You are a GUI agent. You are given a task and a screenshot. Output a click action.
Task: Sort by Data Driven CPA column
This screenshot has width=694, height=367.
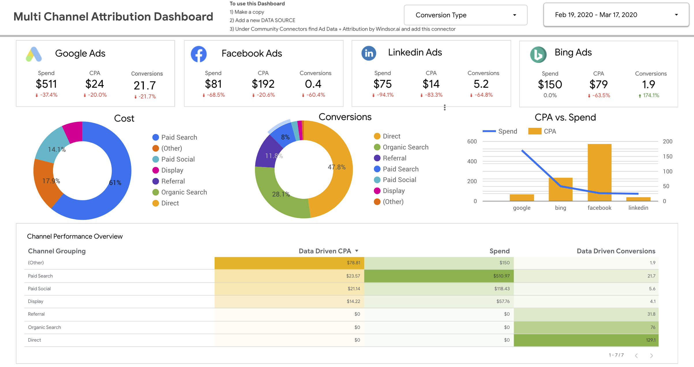(x=325, y=251)
